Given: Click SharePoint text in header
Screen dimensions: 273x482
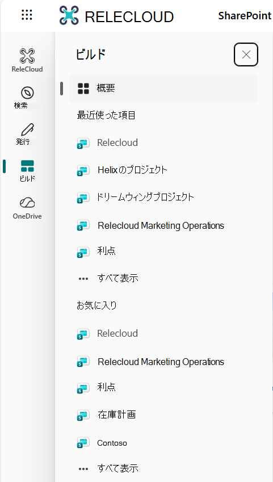Looking at the screenshot, I should [x=245, y=16].
